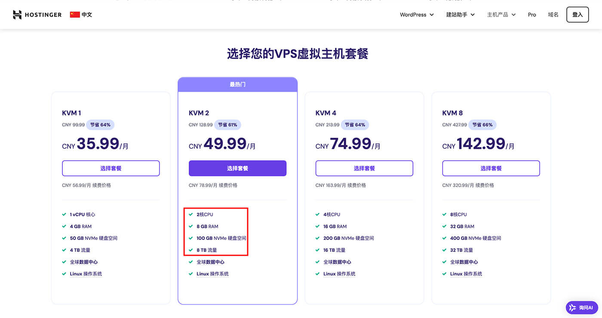Expand the WordPress menu
The width and height of the screenshot is (602, 318).
[x=417, y=15]
